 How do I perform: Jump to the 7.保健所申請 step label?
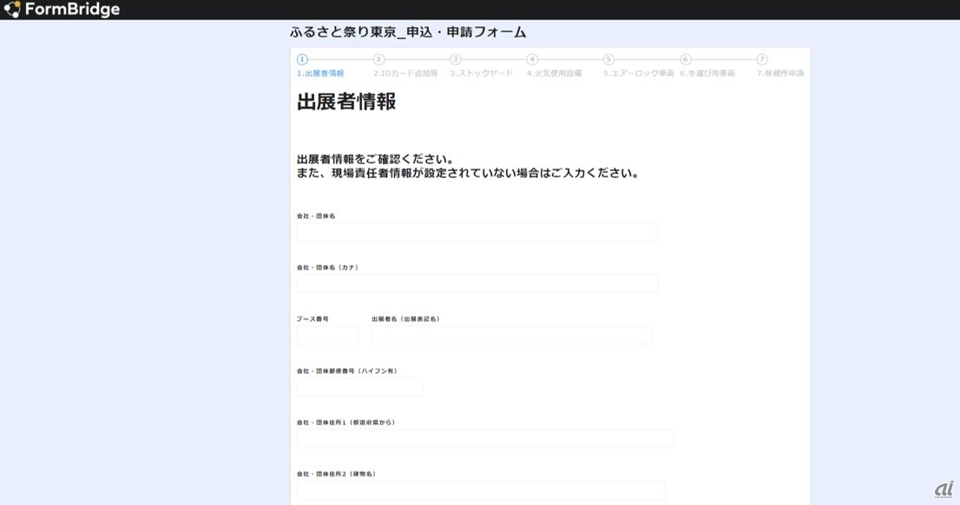pos(779,74)
